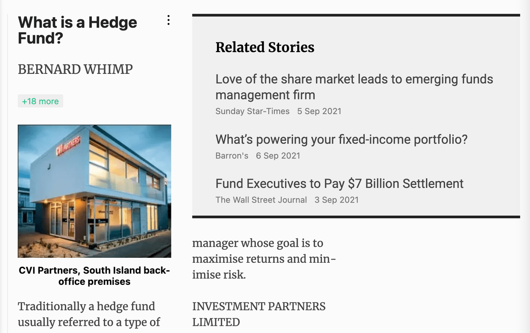Click the 5 Sep 2021 date
The width and height of the screenshot is (530, 333).
(x=319, y=111)
